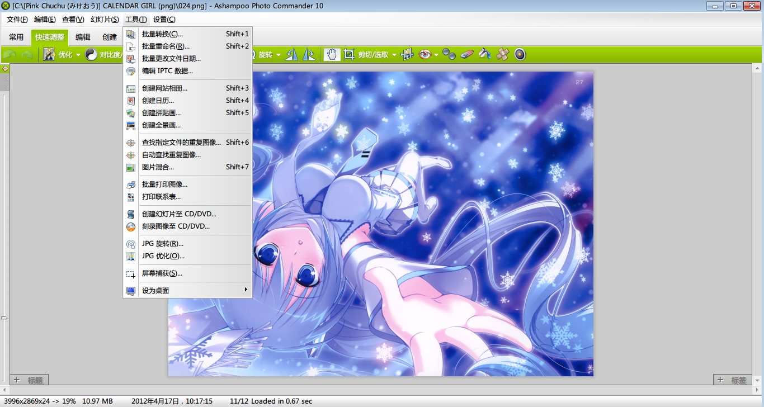The width and height of the screenshot is (764, 407).
Task: Click the horizontal scrollbar below the image
Action: pyautogui.click(x=382, y=390)
